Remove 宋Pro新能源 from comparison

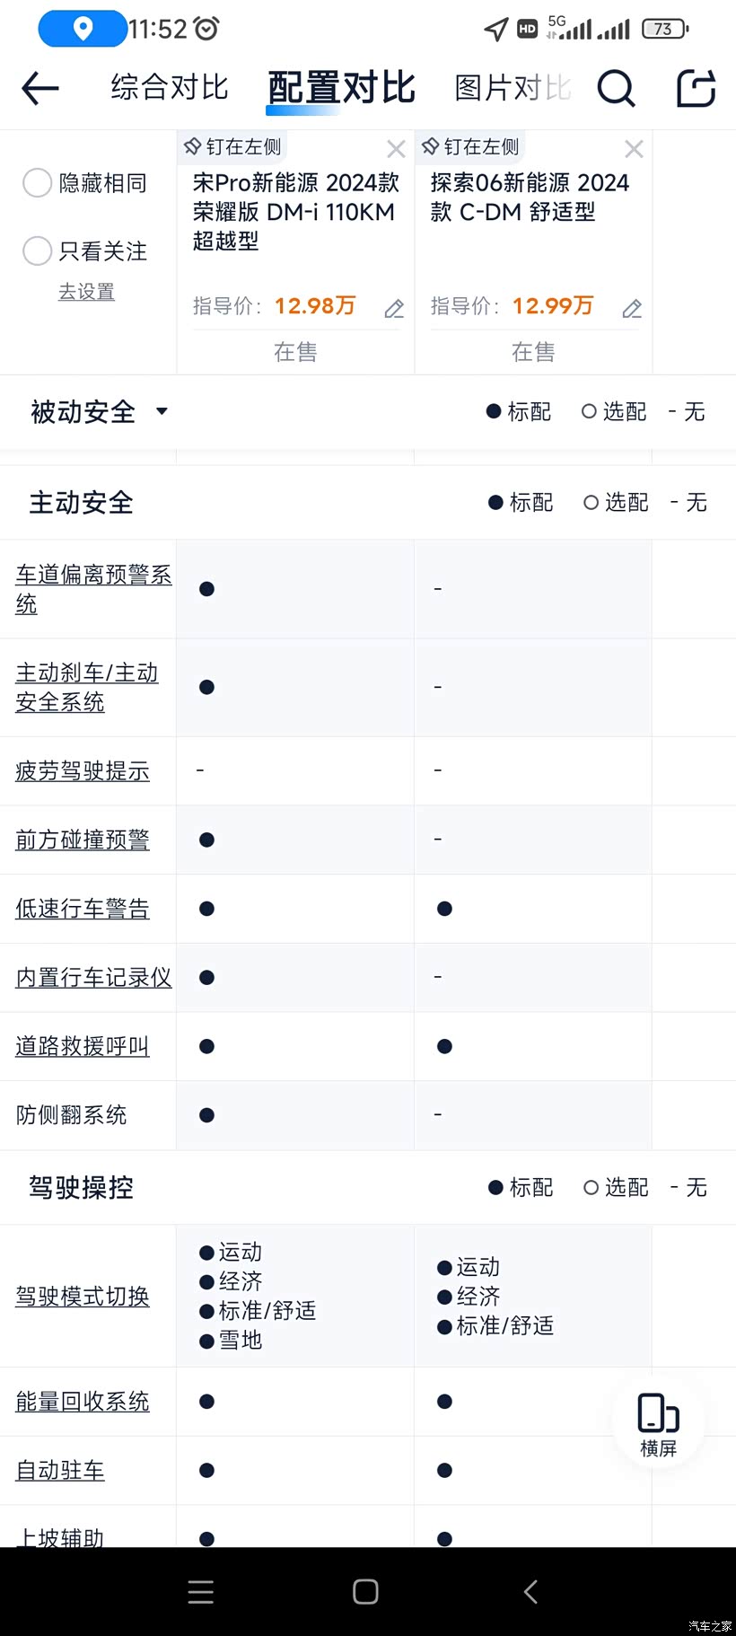[x=396, y=149]
